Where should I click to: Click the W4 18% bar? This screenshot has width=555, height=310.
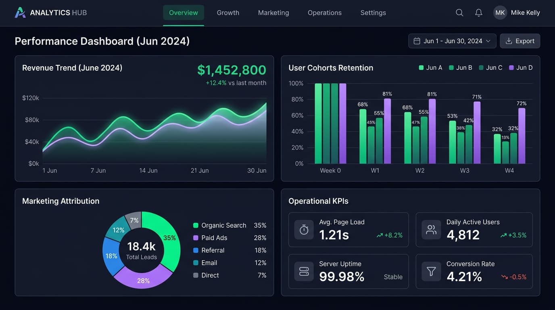point(505,152)
